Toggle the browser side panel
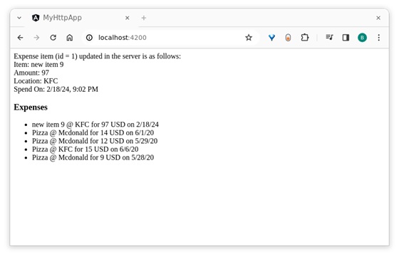Image resolution: width=399 pixels, height=257 pixels. 346,38
